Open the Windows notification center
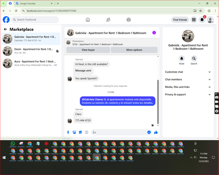Image resolution: width=219 pixels, height=175 pixels. (x=213, y=157)
